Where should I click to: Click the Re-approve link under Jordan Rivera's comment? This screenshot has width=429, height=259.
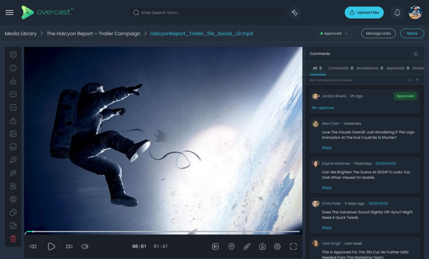(323, 107)
